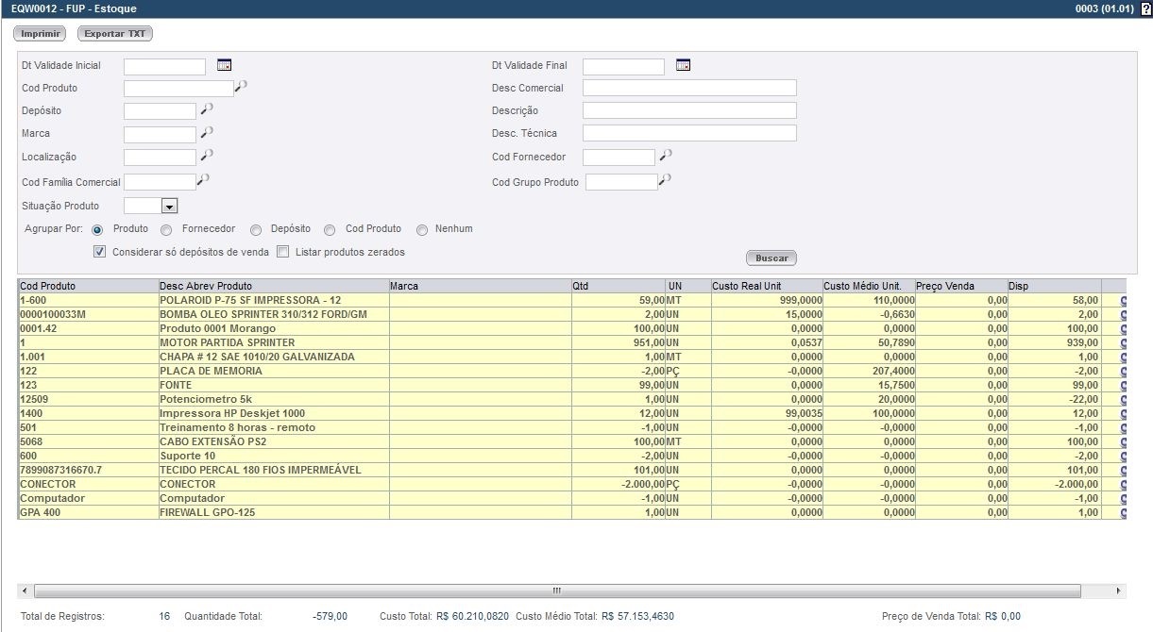Select Nenhum grouping radio button
Screen dimensions: 1153x632
point(422,229)
